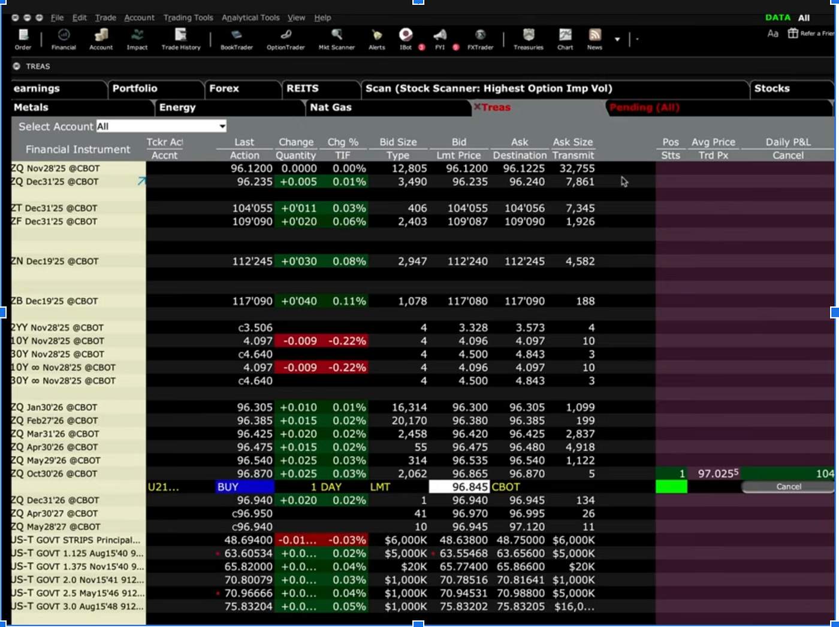Screen dimensions: 839x627
Task: Launch the OptionTrader tool
Action: [x=286, y=39]
